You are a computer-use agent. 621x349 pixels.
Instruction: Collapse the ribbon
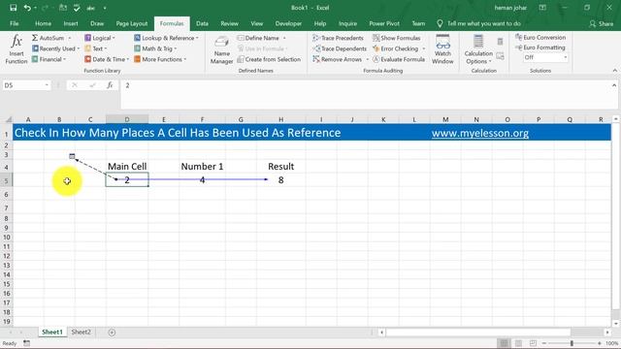click(614, 71)
